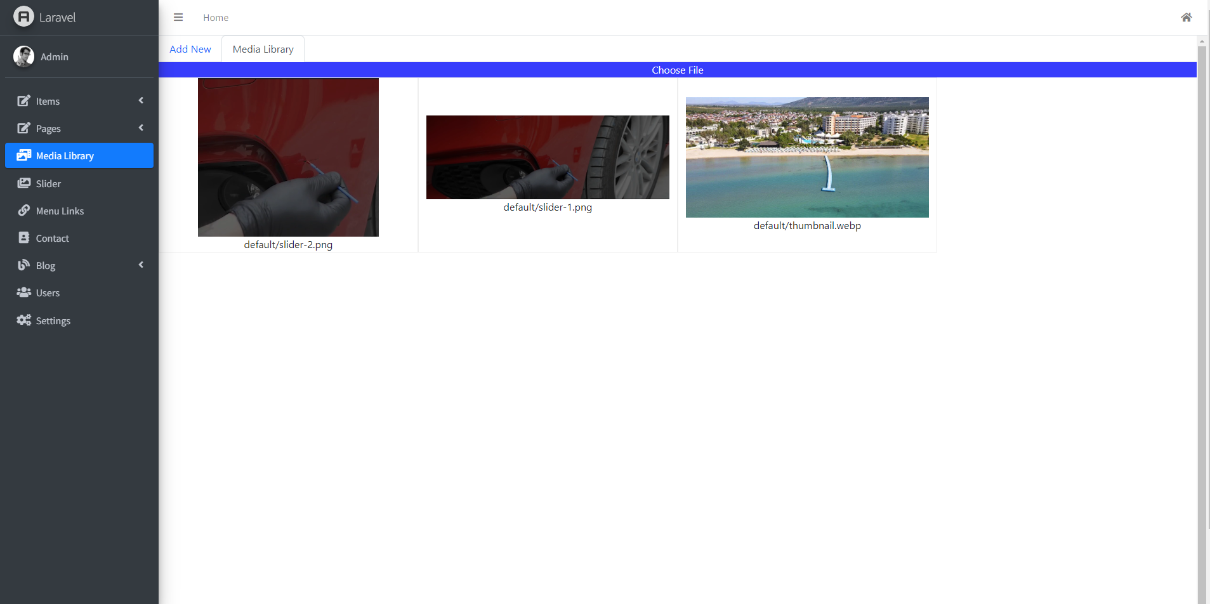Click the default/slider-1.png filename
The width and height of the screenshot is (1210, 604).
548,207
